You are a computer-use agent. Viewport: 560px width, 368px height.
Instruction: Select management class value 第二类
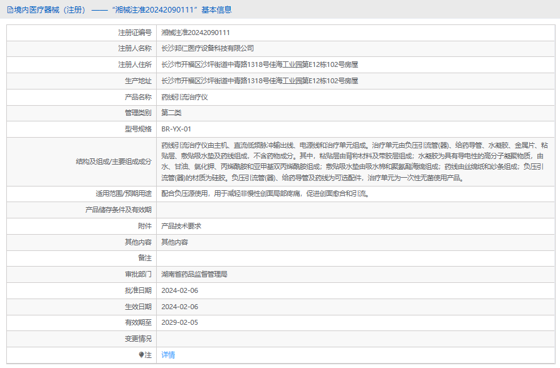[x=171, y=113]
